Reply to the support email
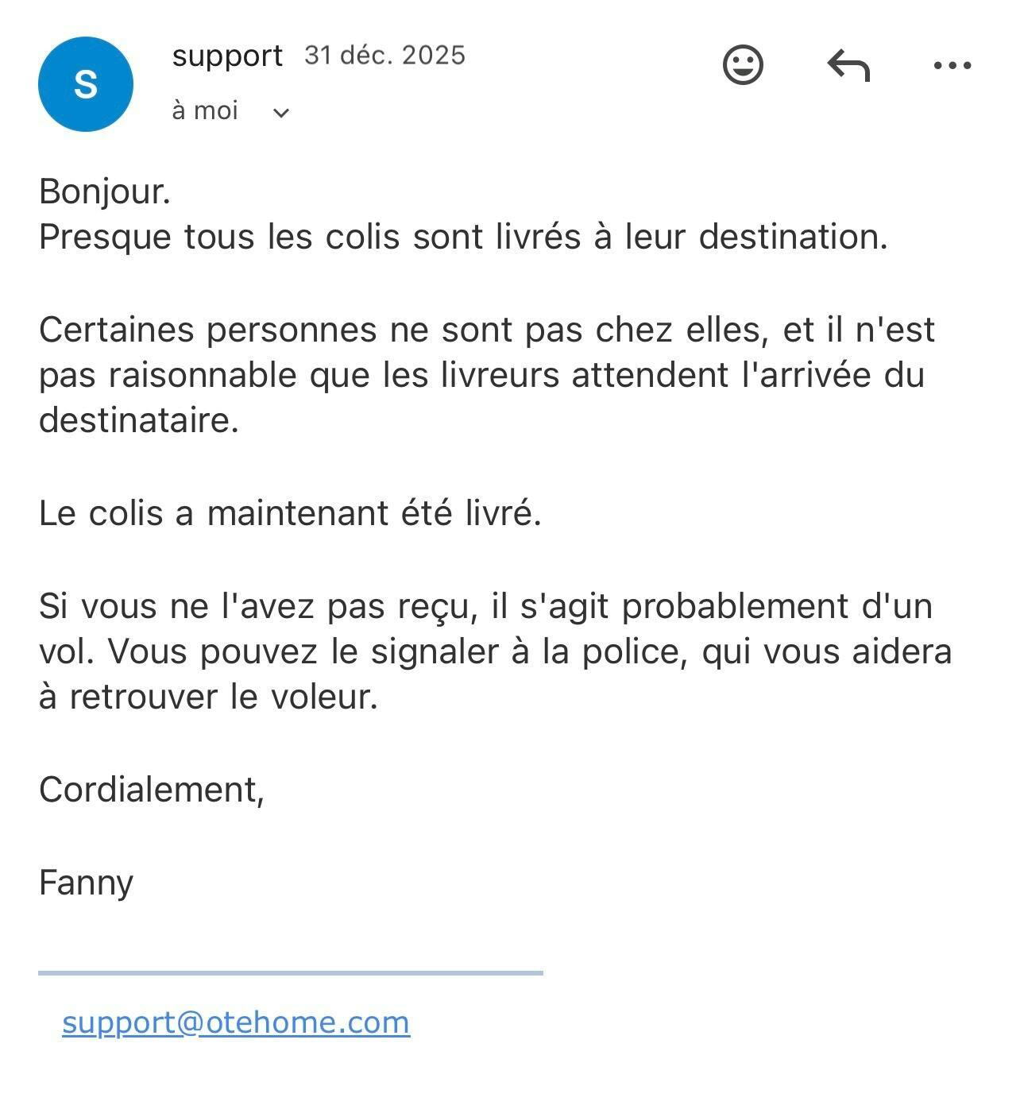 (x=848, y=65)
